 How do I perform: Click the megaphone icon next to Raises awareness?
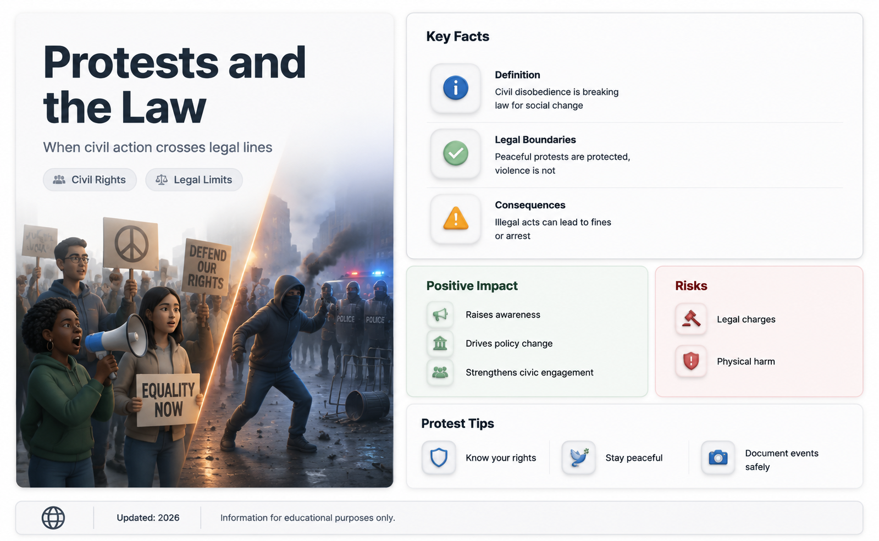click(x=440, y=314)
